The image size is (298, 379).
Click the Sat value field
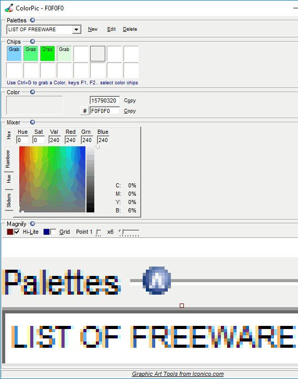pyautogui.click(x=39, y=140)
